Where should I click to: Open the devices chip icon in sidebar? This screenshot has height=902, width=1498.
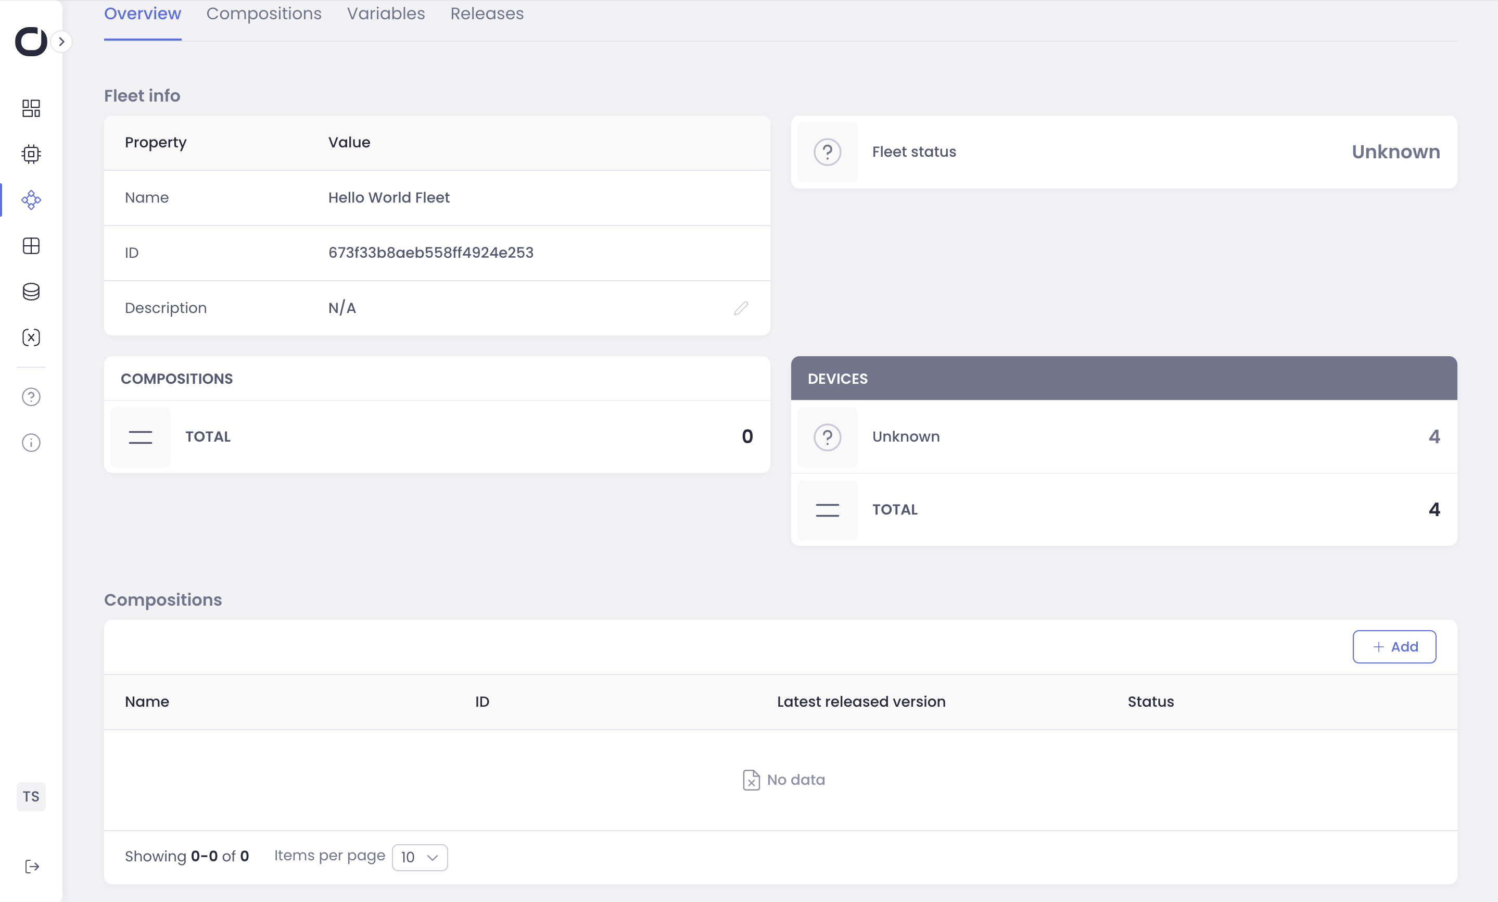pyautogui.click(x=31, y=154)
